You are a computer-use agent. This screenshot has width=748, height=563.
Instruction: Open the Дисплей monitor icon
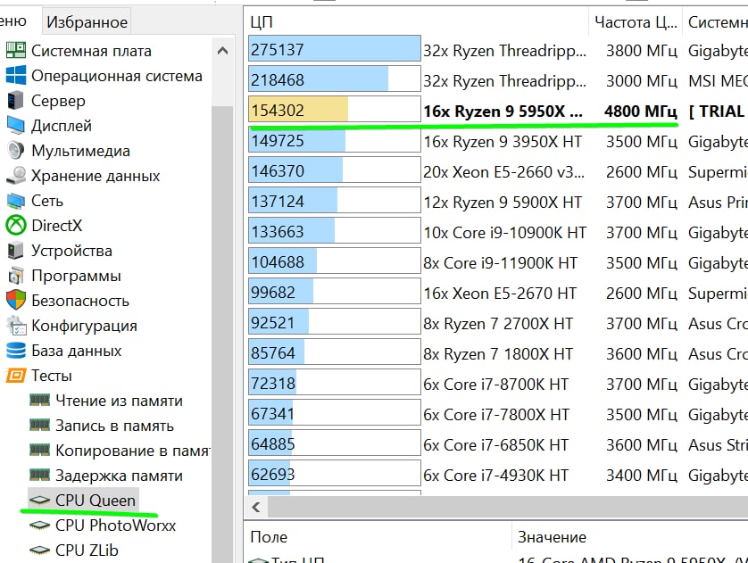click(x=16, y=126)
